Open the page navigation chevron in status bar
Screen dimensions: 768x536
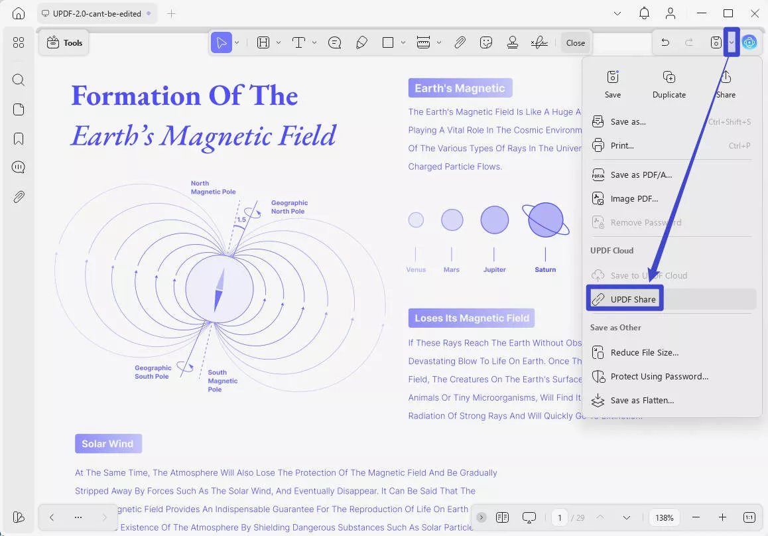click(x=626, y=517)
